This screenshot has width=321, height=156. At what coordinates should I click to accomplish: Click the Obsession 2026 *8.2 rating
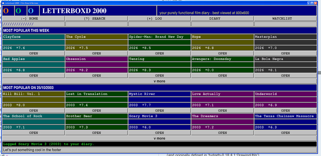click(x=77, y=70)
